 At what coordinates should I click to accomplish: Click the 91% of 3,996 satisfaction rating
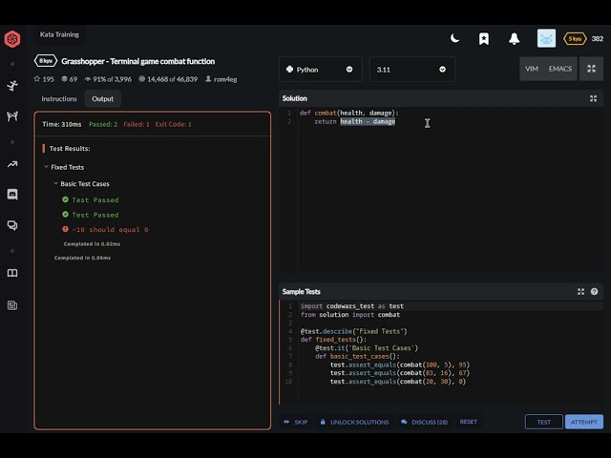point(108,79)
